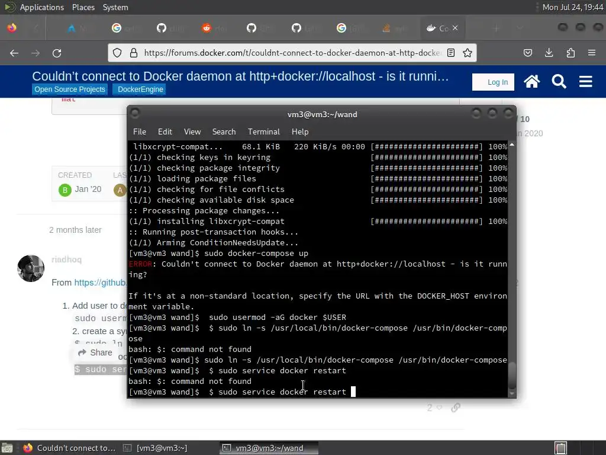
Task: Click the terminal scrollbar up arrow
Action: pyautogui.click(x=512, y=145)
